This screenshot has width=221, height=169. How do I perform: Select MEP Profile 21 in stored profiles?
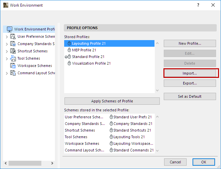(84, 50)
